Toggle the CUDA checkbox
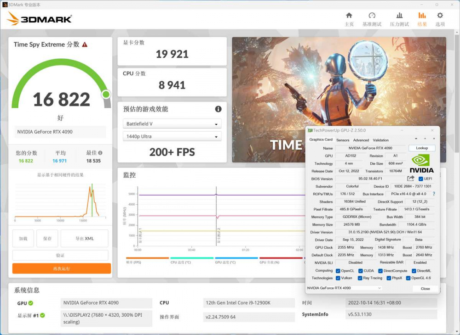 [x=361, y=271]
